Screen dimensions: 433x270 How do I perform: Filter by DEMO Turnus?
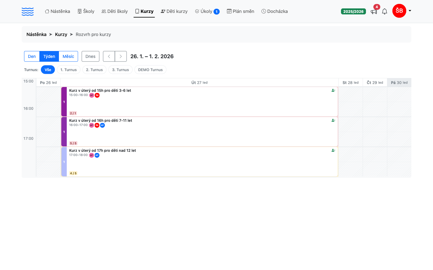coord(150,70)
